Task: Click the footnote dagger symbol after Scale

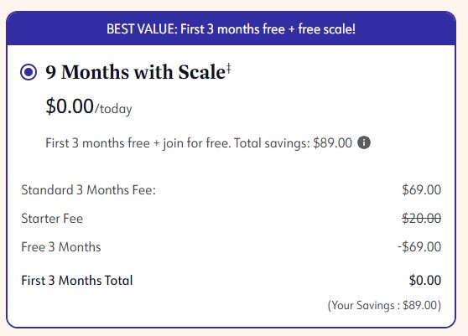Action: pyautogui.click(x=229, y=68)
